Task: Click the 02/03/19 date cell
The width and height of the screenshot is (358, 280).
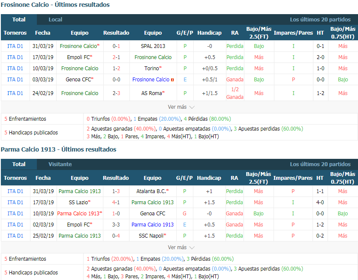Action: 43,225
